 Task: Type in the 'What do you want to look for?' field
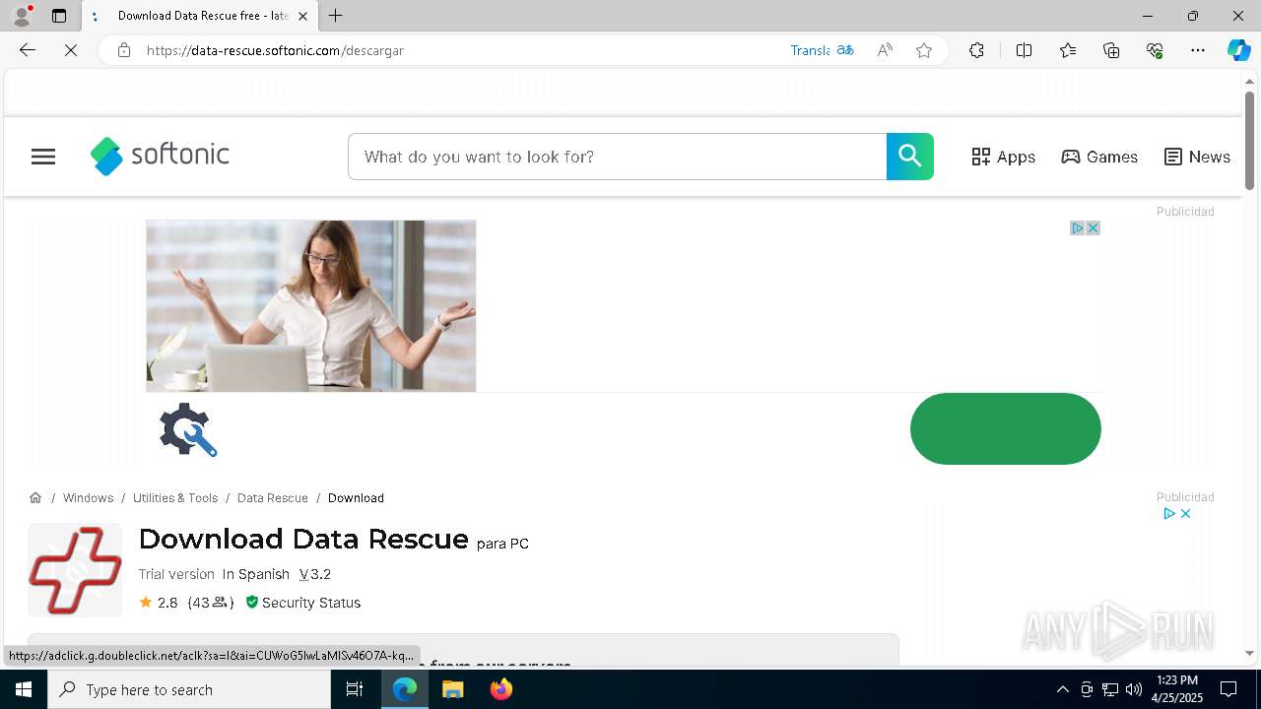[x=618, y=157]
